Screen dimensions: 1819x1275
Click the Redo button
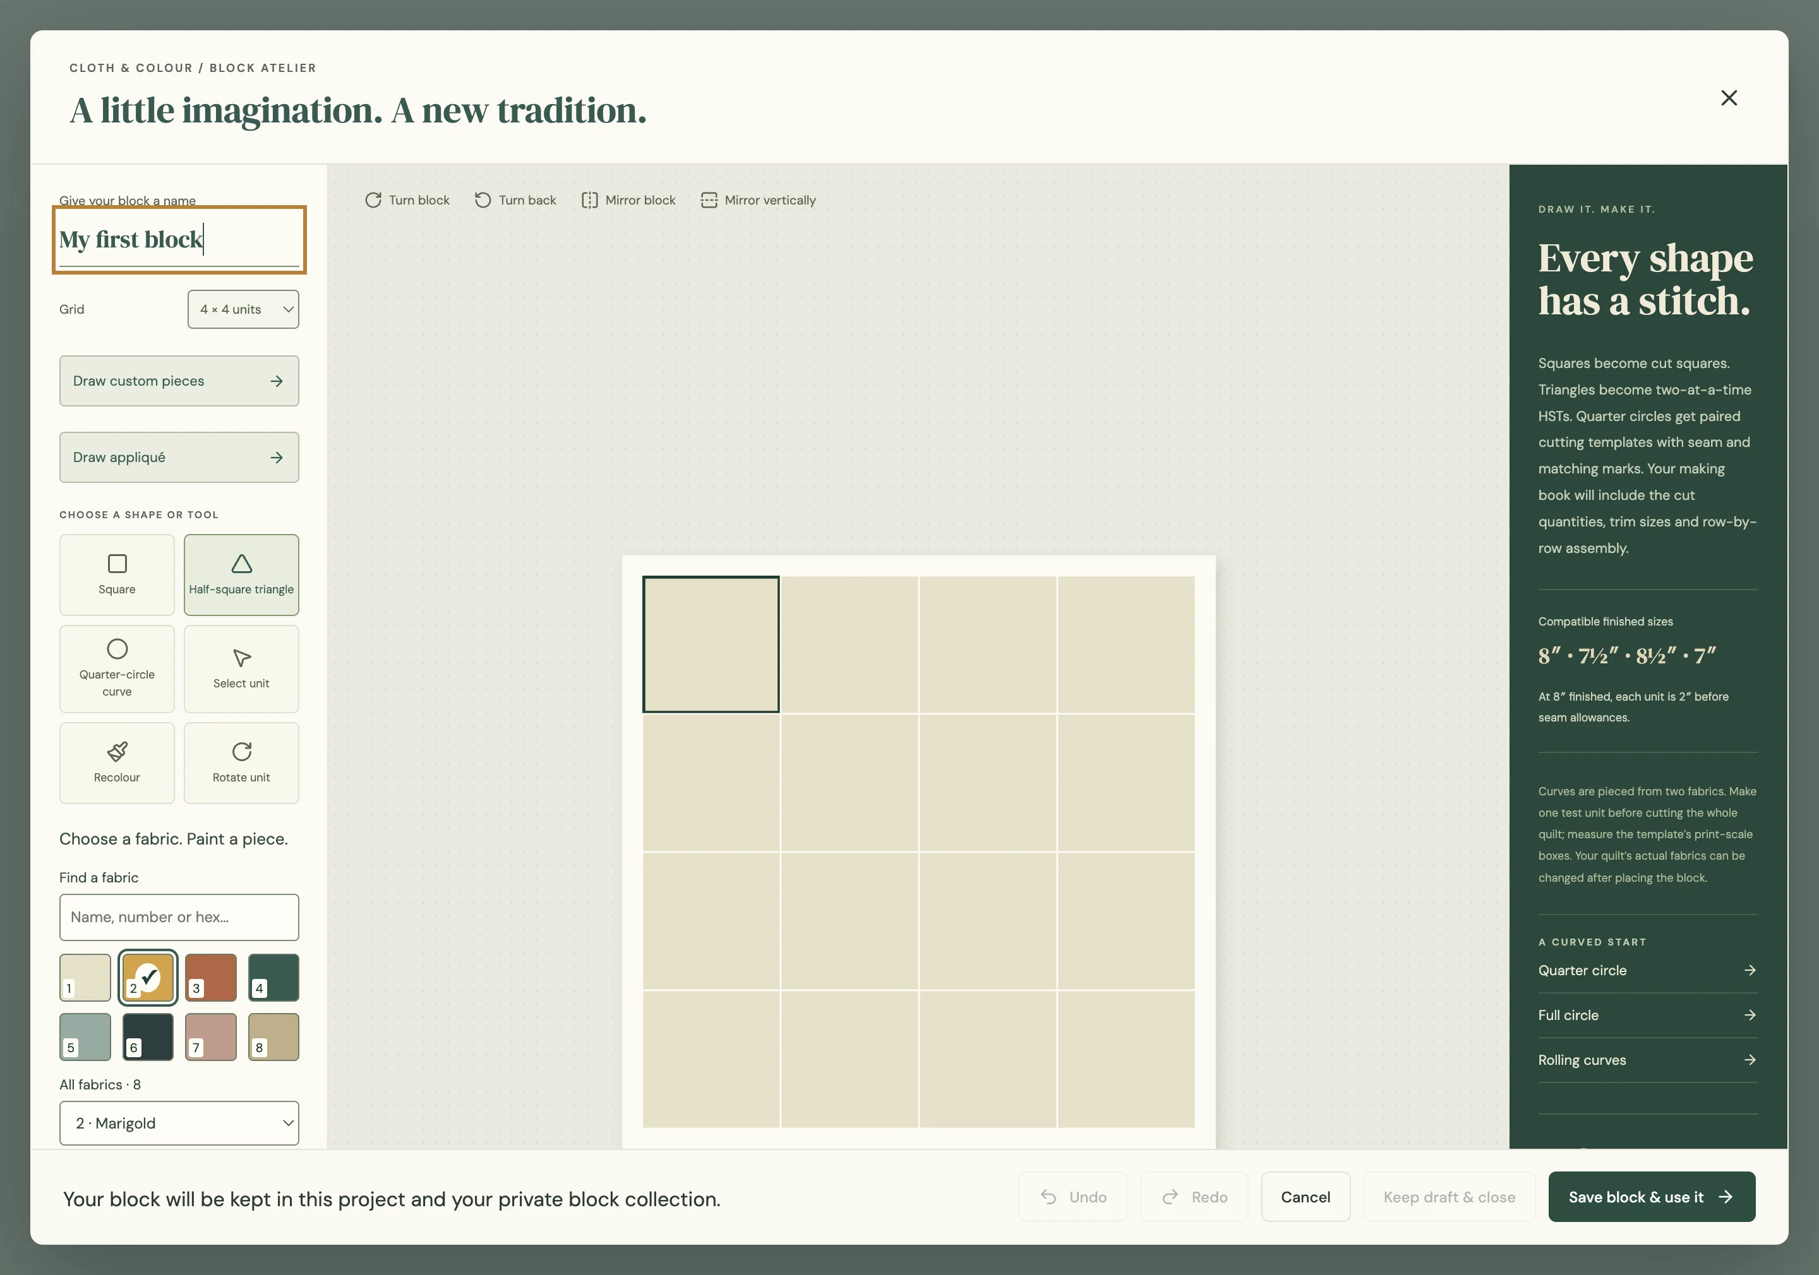pyautogui.click(x=1194, y=1197)
